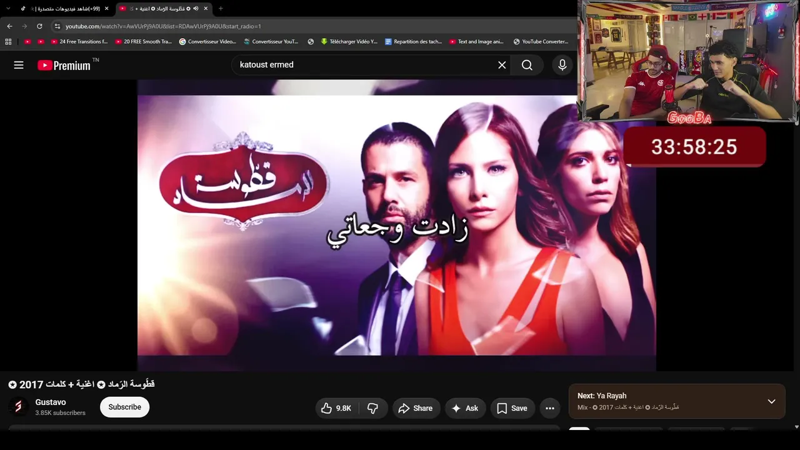The width and height of the screenshot is (800, 450).
Task: Close the playing YouTube tab
Action: pos(206,9)
